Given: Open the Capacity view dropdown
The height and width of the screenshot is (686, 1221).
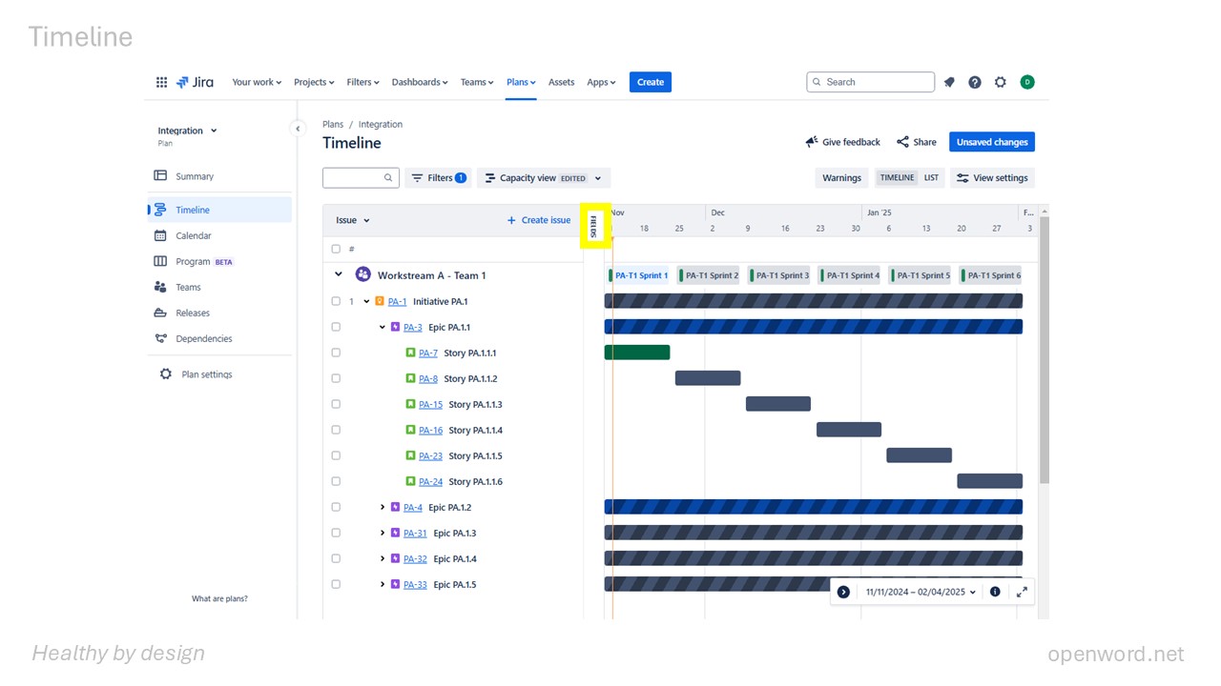Looking at the screenshot, I should pyautogui.click(x=544, y=177).
